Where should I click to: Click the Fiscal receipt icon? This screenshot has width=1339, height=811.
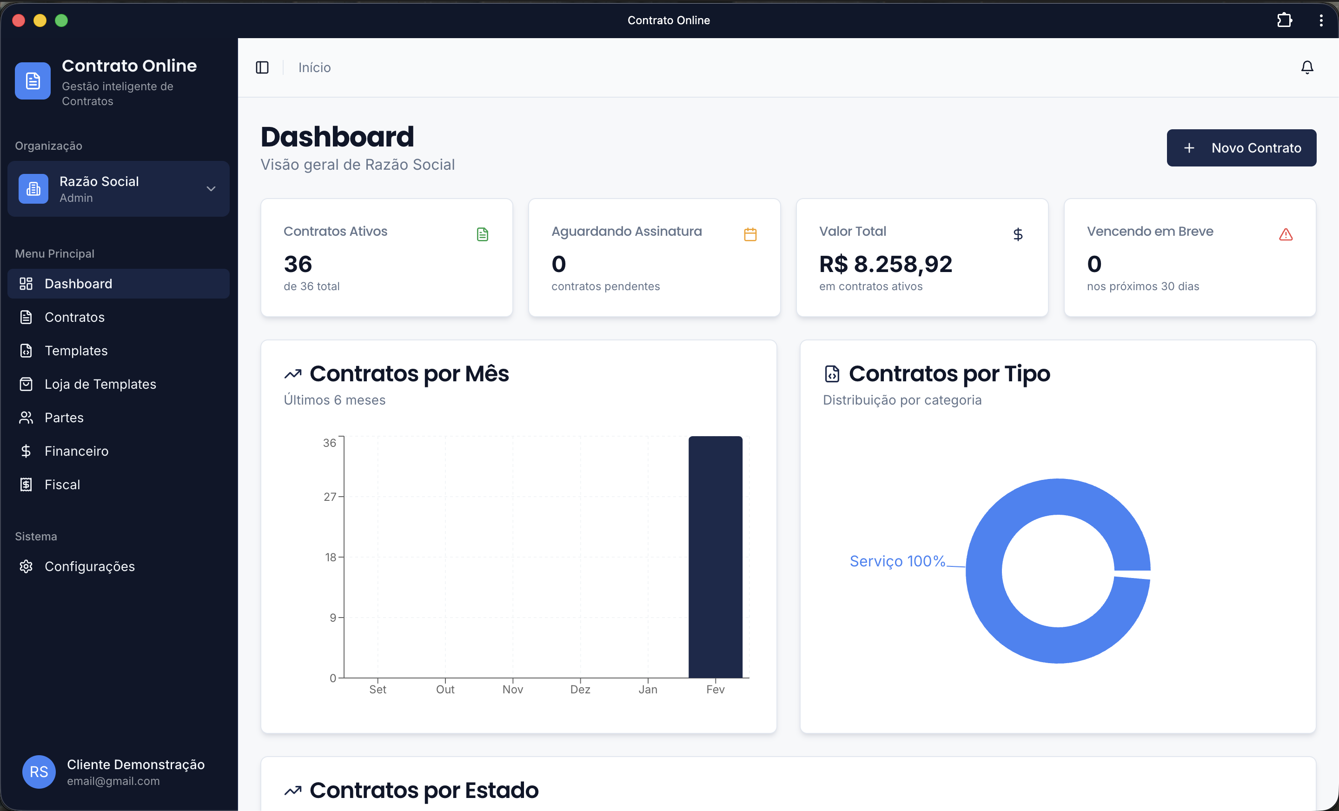(x=26, y=485)
